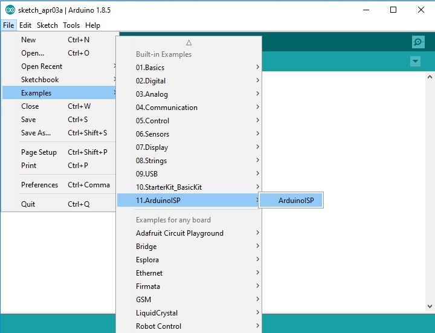Choose Save in the File menu
This screenshot has width=435, height=333.
(59, 120)
